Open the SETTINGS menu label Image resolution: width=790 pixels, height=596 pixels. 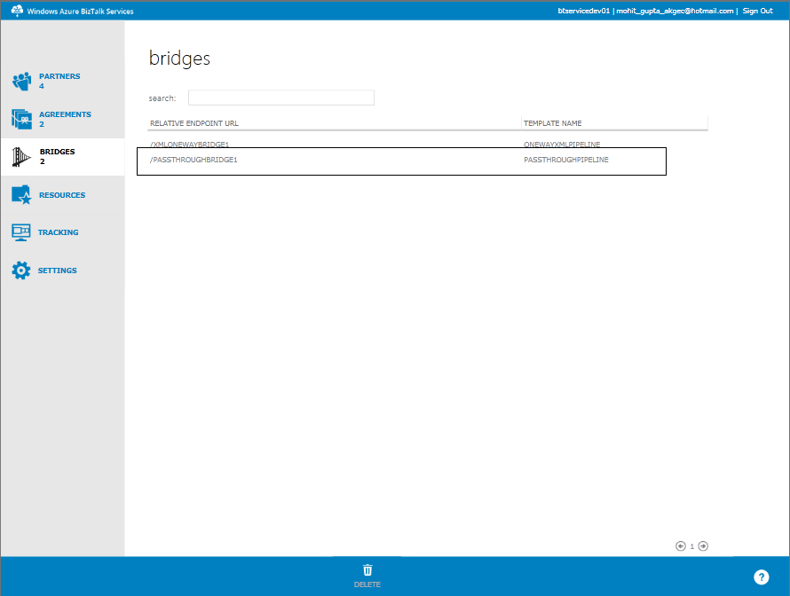coord(57,271)
